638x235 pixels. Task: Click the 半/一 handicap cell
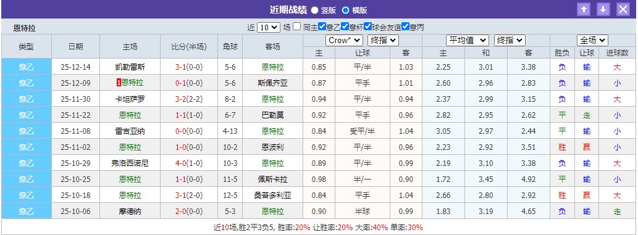pyautogui.click(x=362, y=179)
